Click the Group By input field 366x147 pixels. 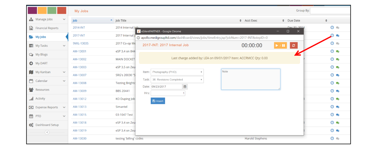click(x=330, y=11)
